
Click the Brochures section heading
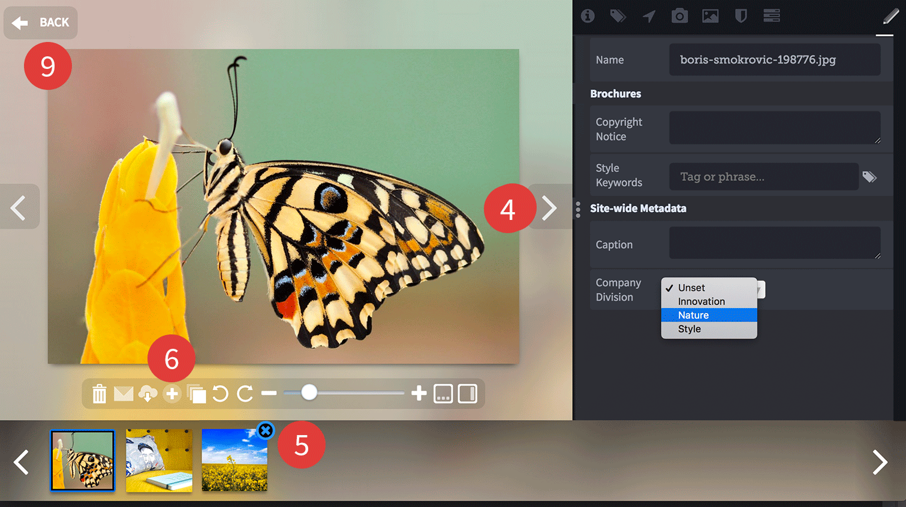click(615, 93)
